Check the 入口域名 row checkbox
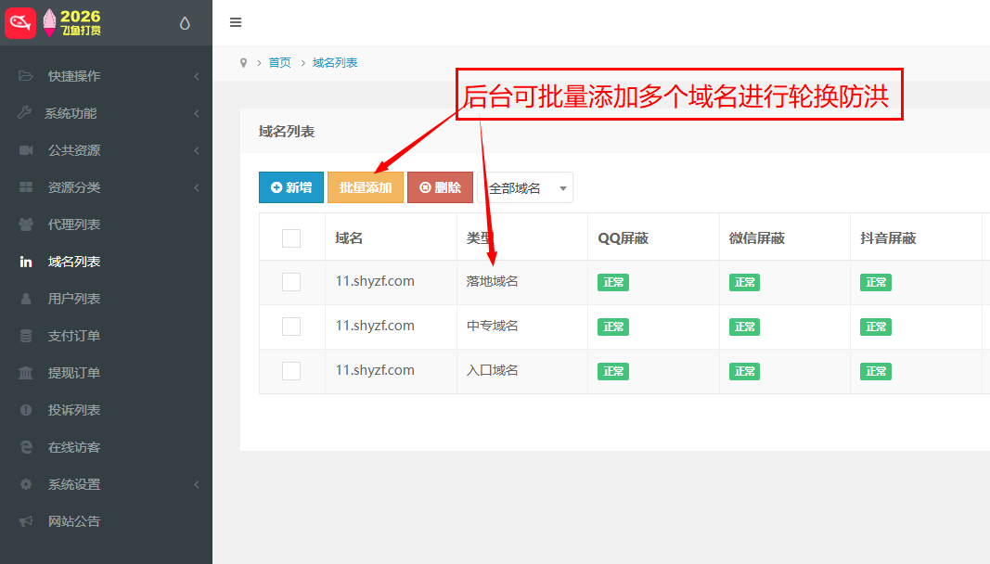Screen dimensions: 990x564 291,371
